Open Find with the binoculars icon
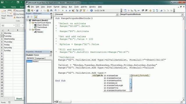186x104 pixels. coord(51,10)
